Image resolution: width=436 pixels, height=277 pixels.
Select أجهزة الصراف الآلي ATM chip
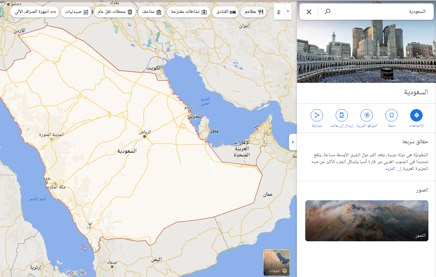35,12
